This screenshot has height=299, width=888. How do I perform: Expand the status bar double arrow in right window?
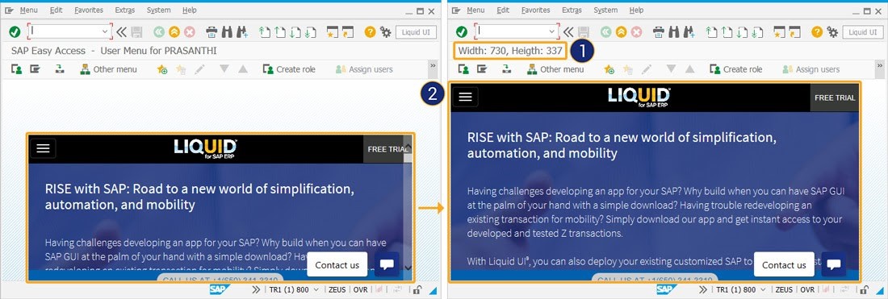pyautogui.click(x=702, y=289)
